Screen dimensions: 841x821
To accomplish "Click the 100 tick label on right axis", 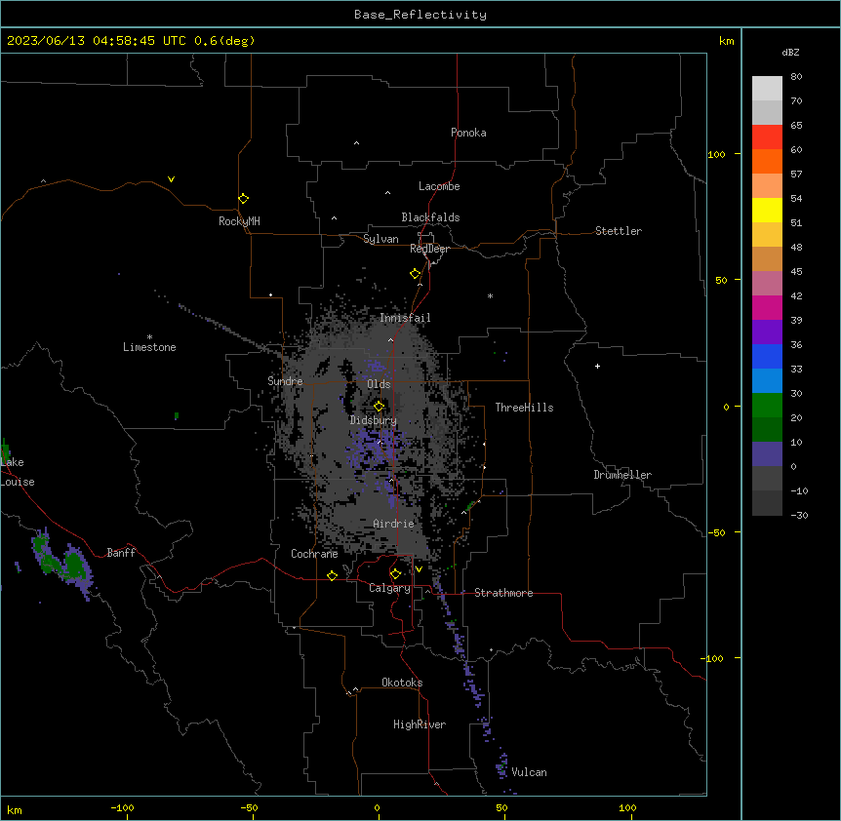I will [716, 154].
